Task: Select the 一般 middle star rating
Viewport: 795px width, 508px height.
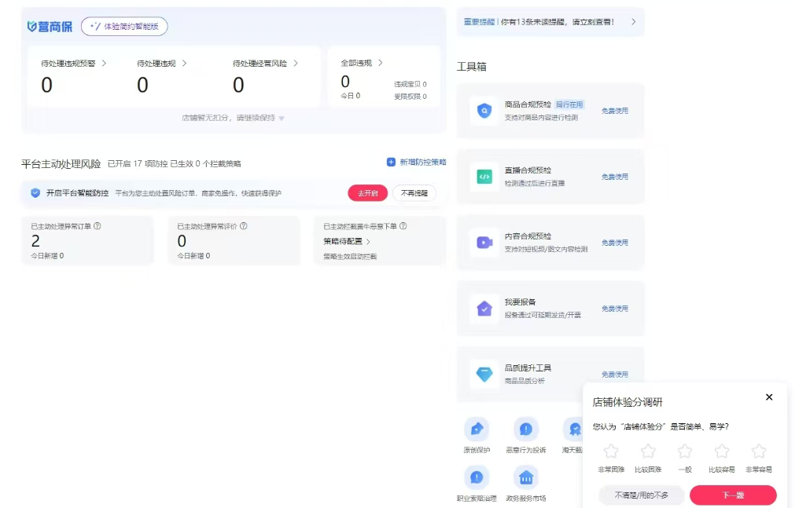Action: click(x=685, y=451)
